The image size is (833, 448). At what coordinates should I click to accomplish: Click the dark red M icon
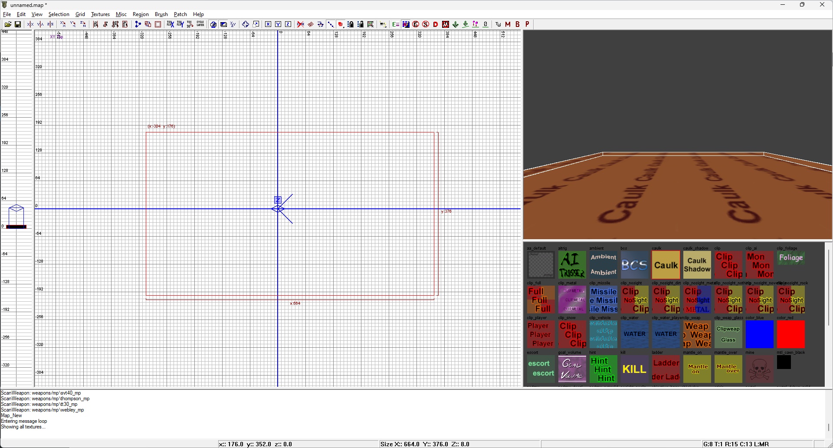click(508, 25)
